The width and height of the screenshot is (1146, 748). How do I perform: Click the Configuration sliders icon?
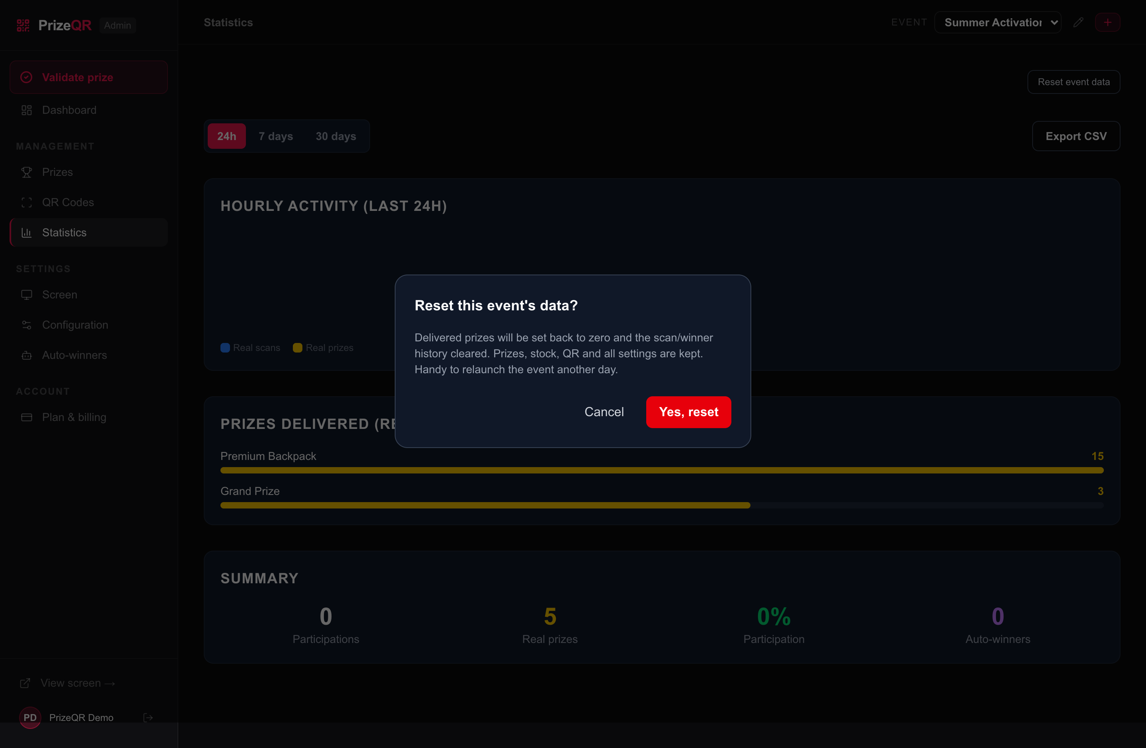(x=27, y=325)
